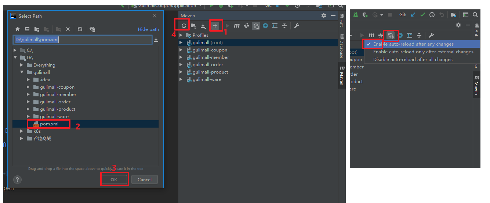490x203 pixels.
Task: Click Hide path link
Action: click(x=148, y=29)
